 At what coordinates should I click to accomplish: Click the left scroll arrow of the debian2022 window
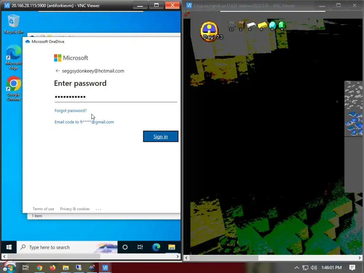pos(186,258)
